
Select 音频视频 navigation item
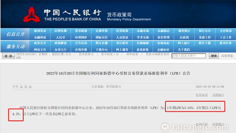coord(143,43)
